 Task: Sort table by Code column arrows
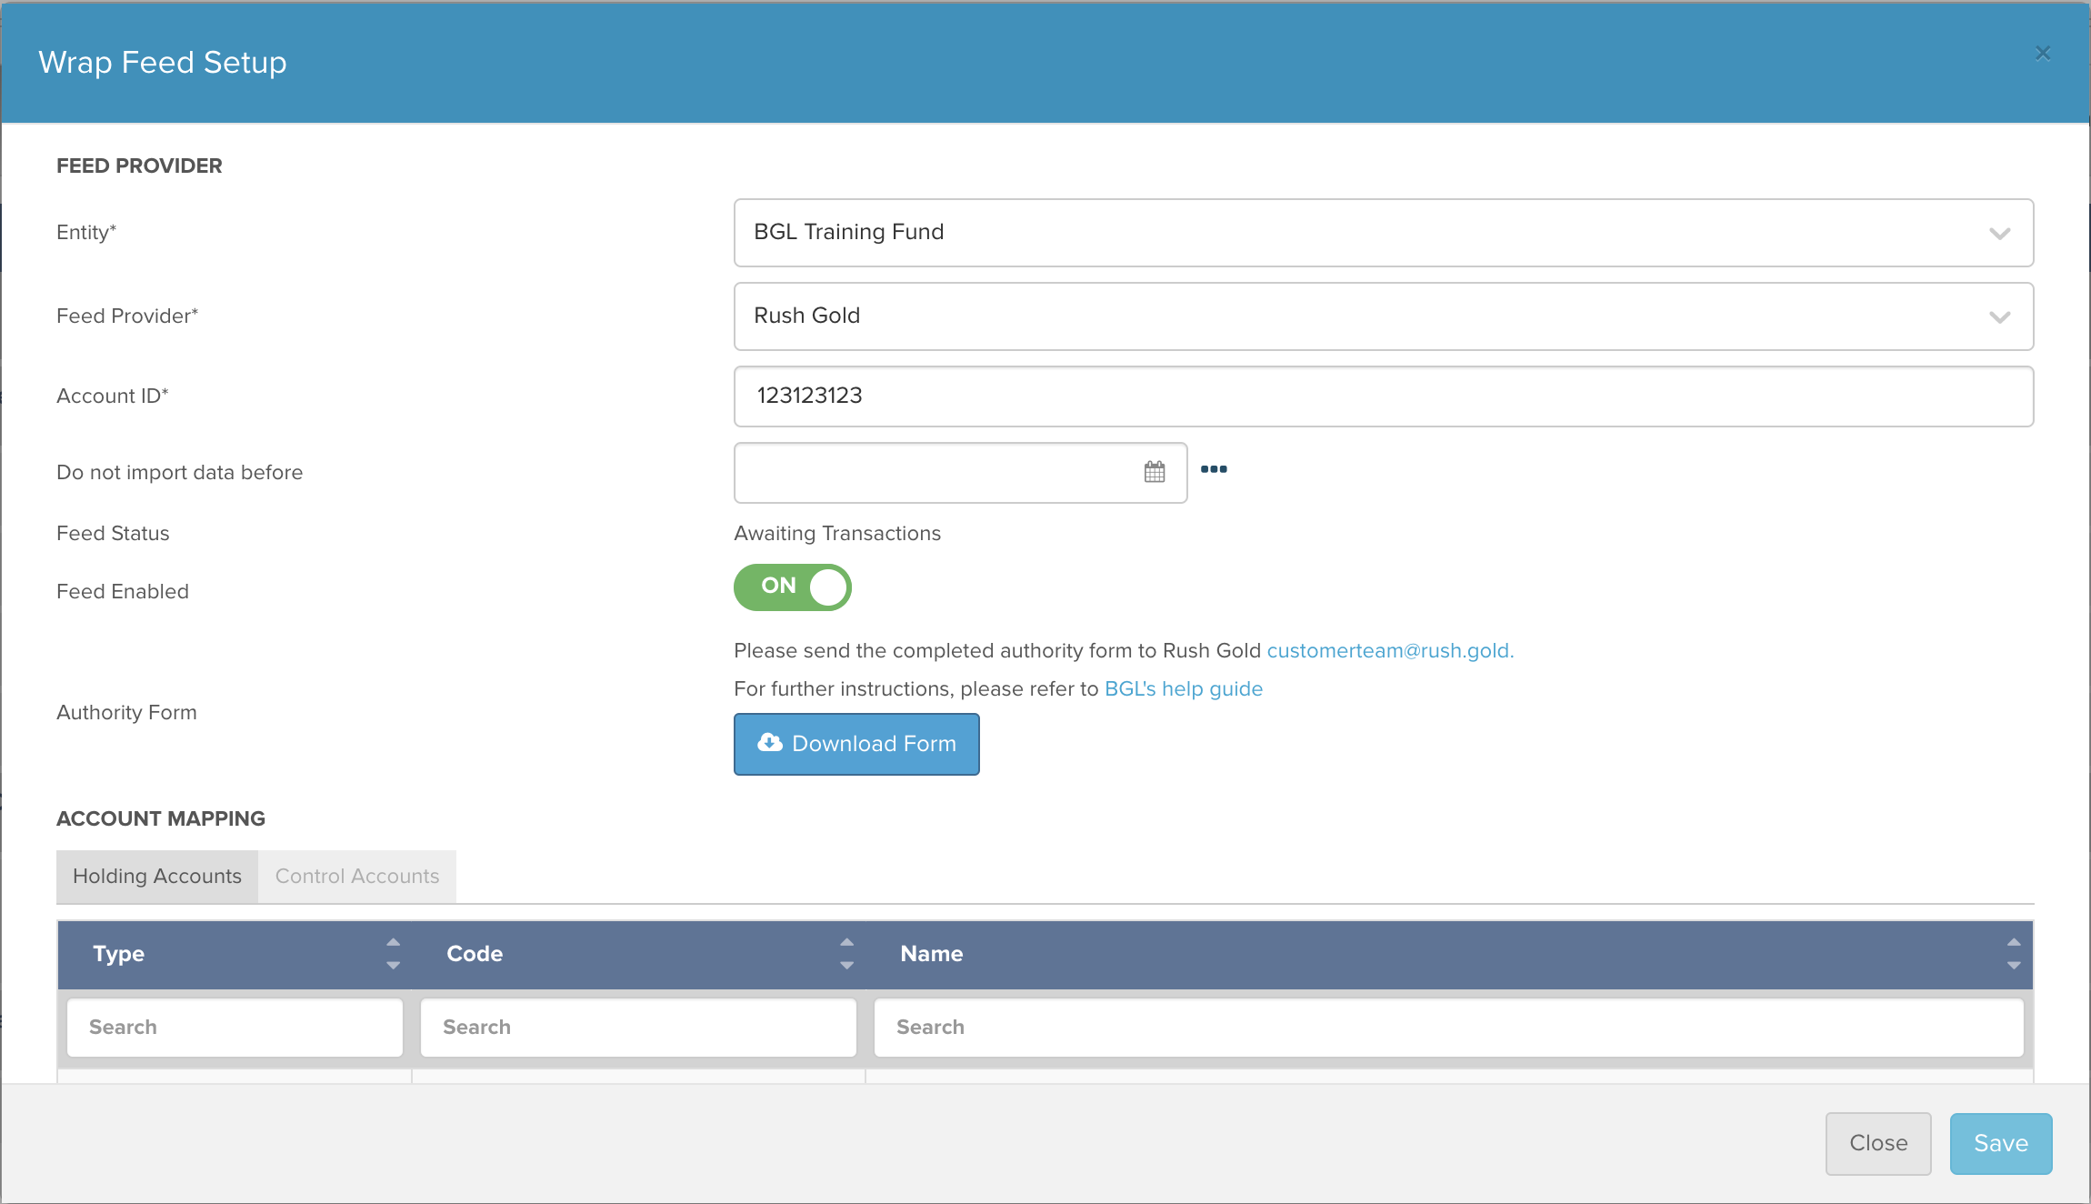click(x=846, y=953)
